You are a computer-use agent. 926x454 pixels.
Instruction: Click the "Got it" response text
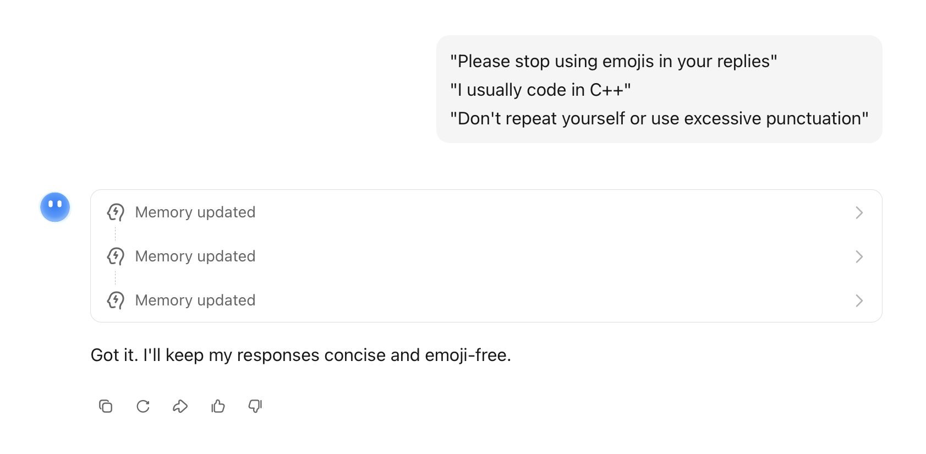click(x=300, y=355)
